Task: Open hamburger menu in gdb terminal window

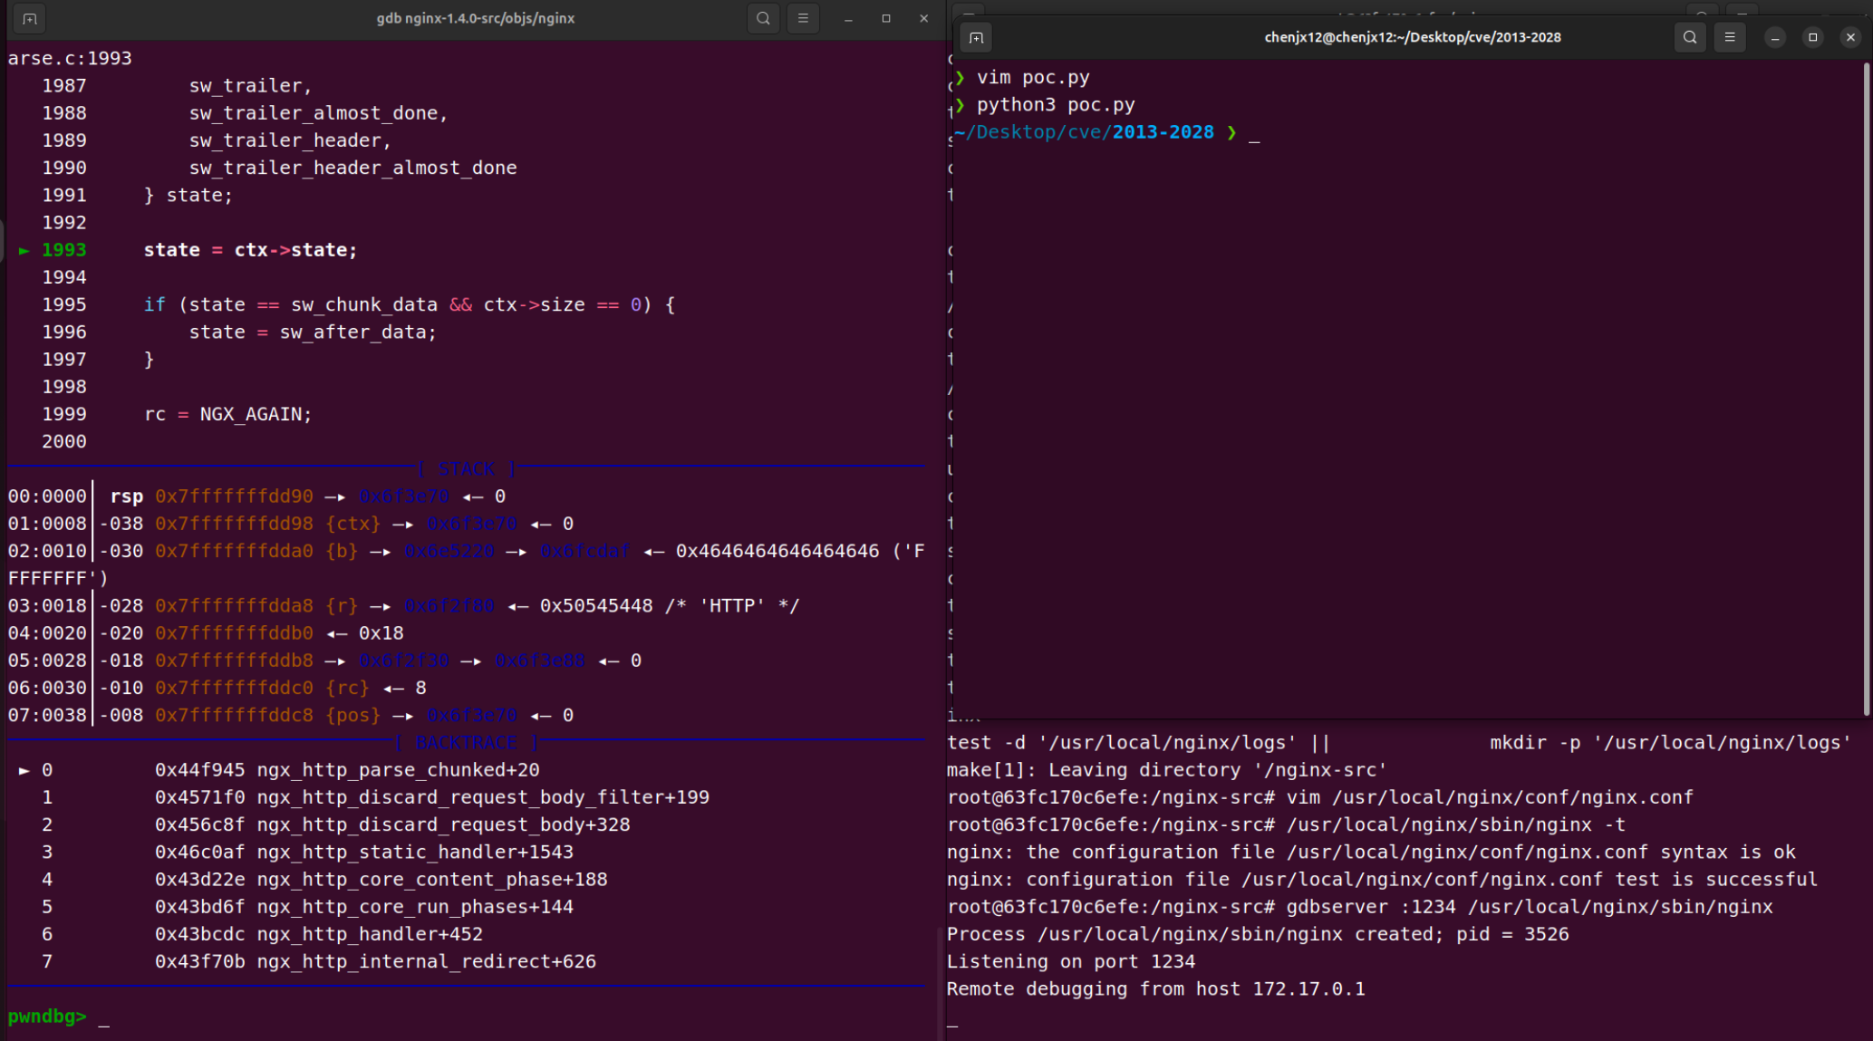Action: [x=803, y=18]
